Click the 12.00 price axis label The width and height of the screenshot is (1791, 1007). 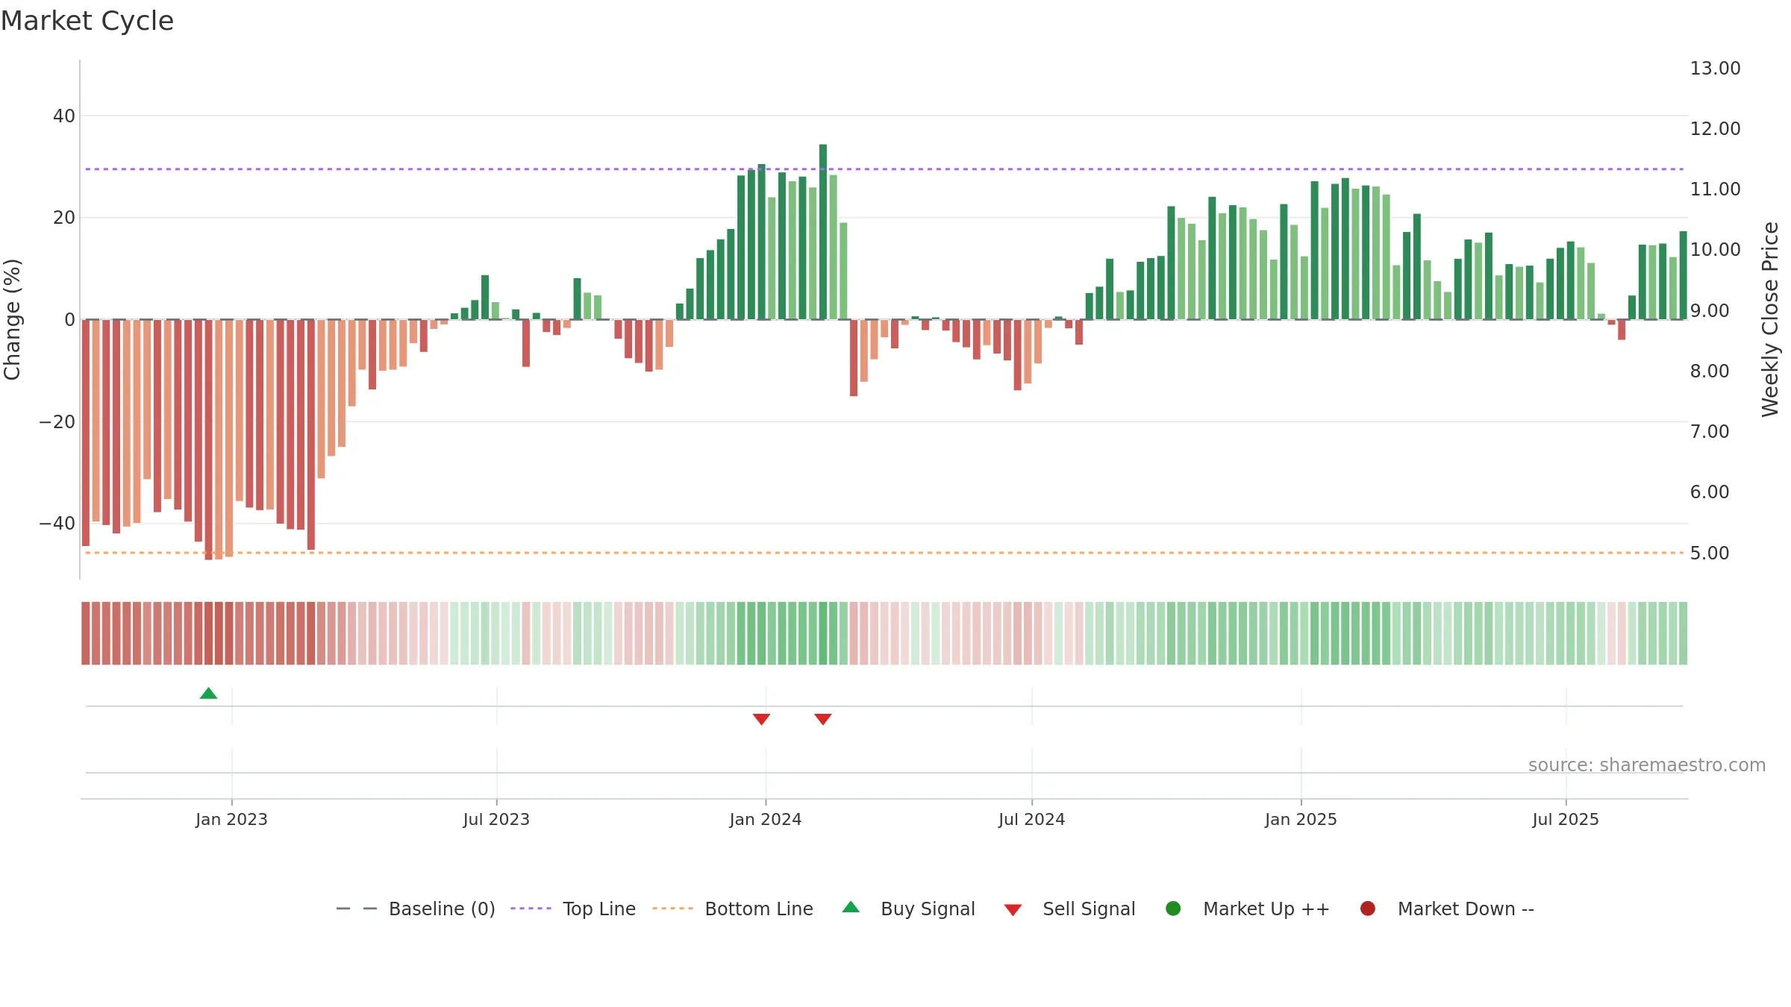point(1715,129)
